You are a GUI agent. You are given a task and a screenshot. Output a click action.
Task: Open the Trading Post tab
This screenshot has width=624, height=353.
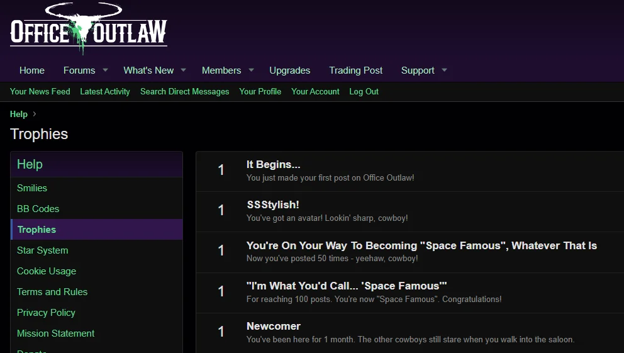(355, 70)
